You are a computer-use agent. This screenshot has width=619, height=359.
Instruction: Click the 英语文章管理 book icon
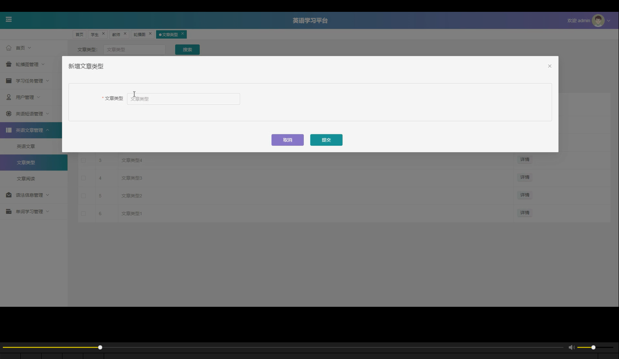coord(9,130)
